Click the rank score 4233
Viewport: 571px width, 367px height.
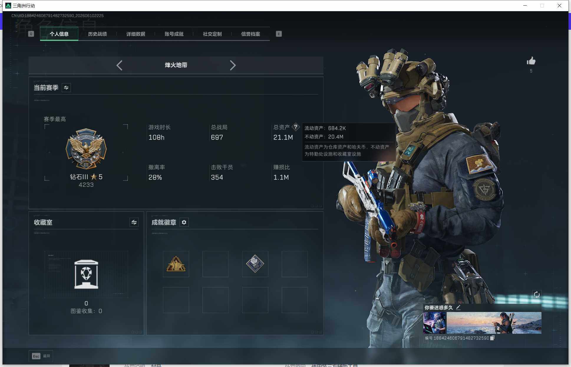86,185
